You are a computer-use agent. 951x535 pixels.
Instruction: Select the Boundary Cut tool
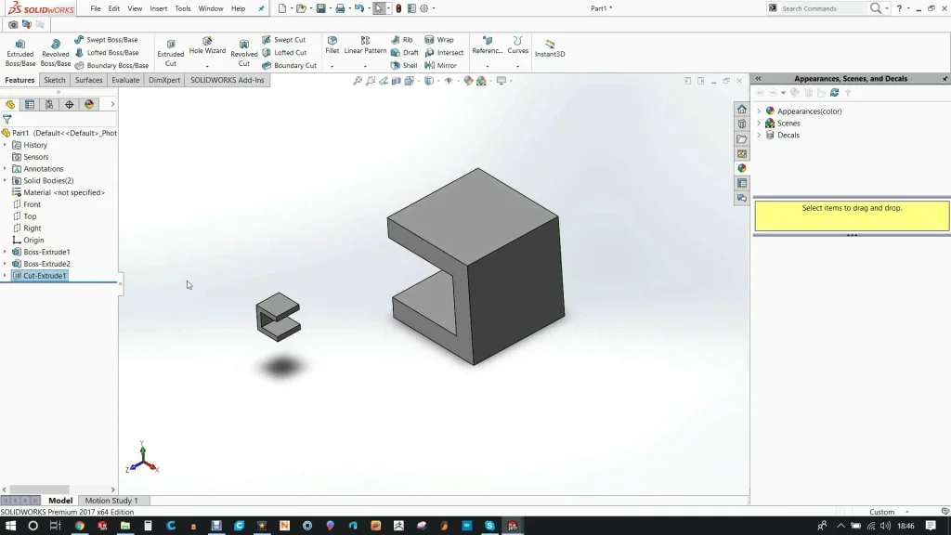[x=290, y=66]
